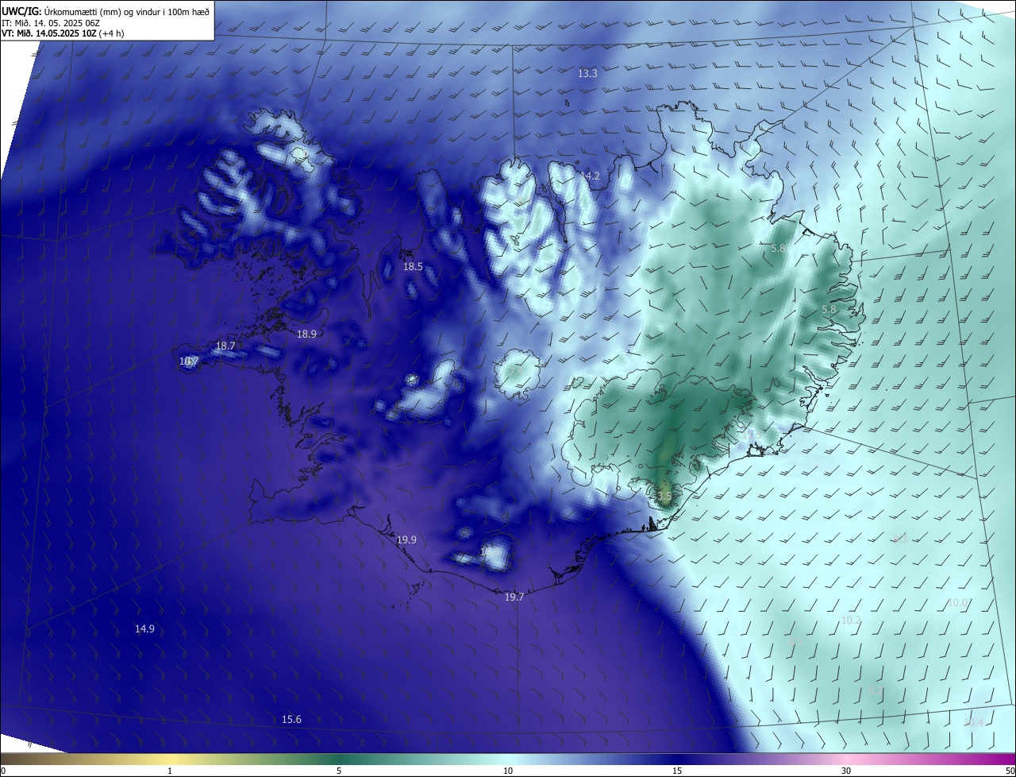Click the 14.9 value label
Image resolution: width=1016 pixels, height=777 pixels.
[x=144, y=629]
